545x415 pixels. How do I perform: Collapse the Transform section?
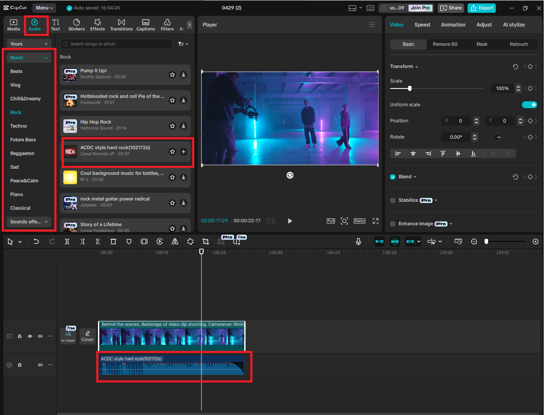coord(417,67)
